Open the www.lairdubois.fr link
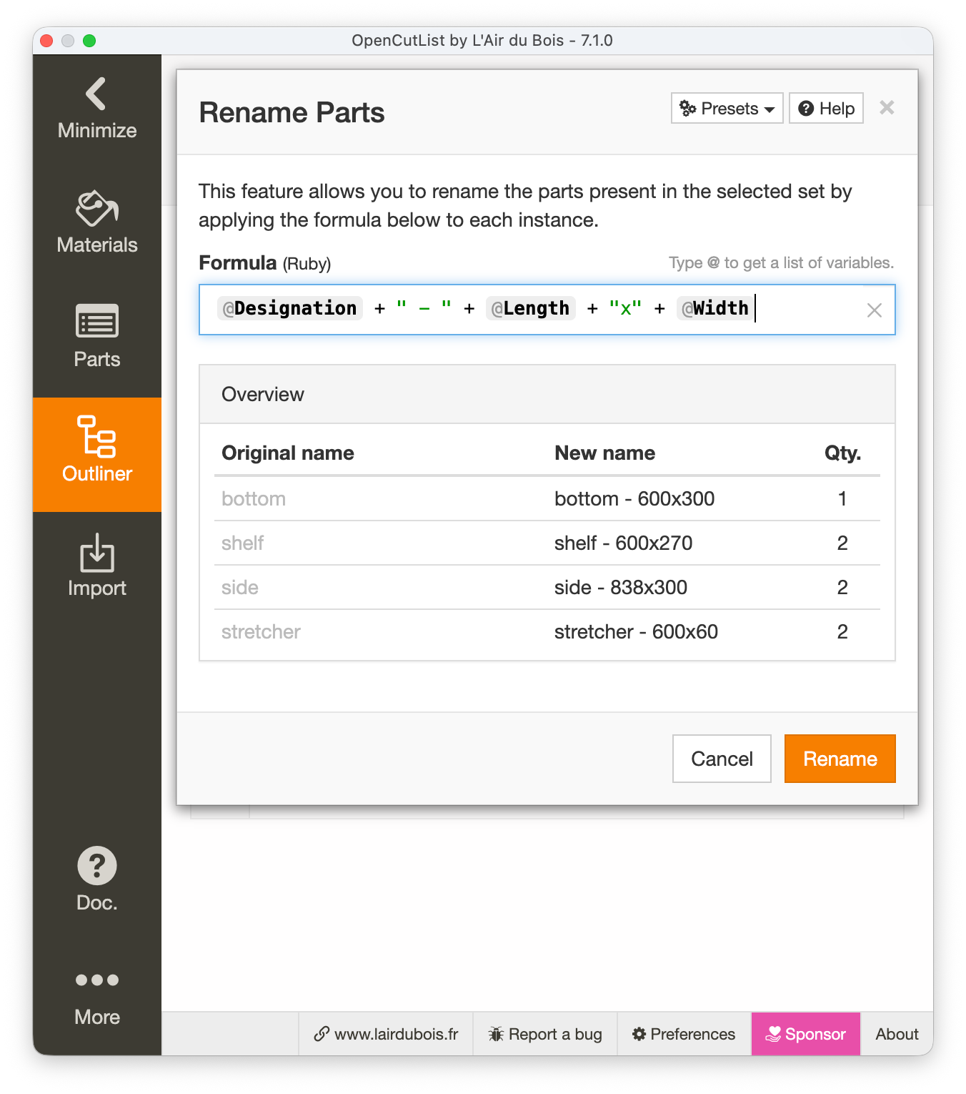Viewport: 966px width, 1094px height. 386,1034
